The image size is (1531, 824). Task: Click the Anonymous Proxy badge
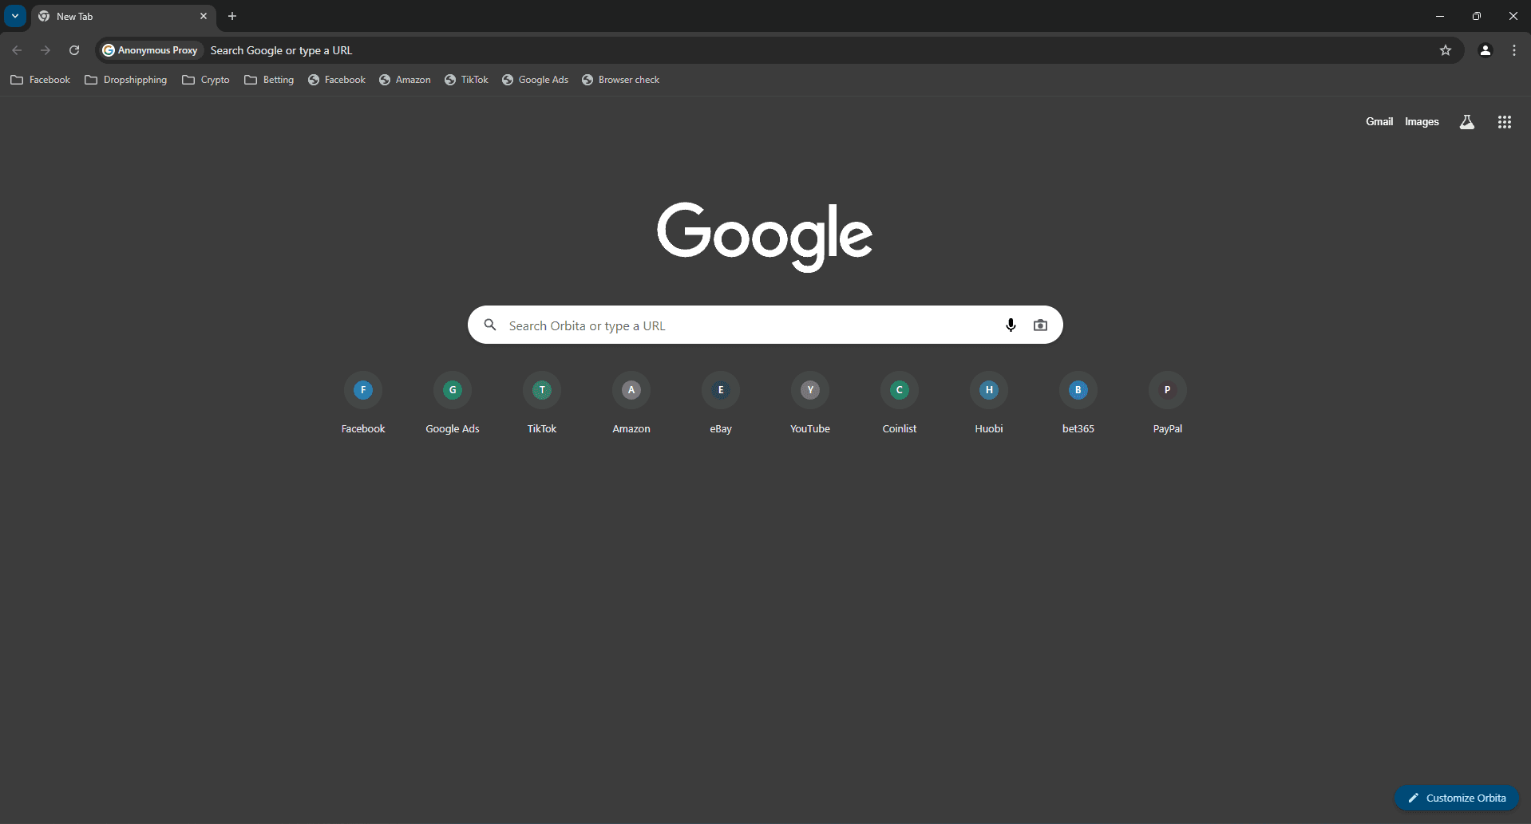click(x=150, y=49)
